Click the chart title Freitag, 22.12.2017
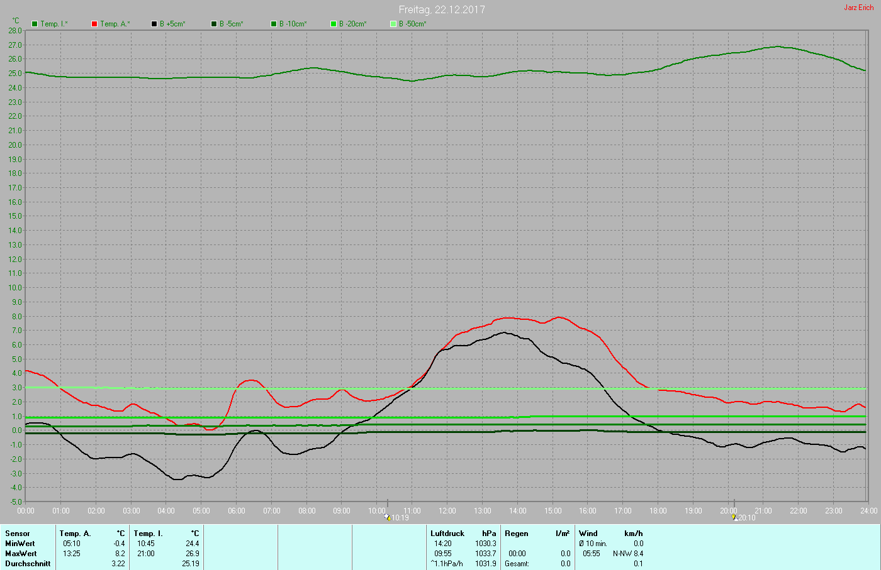881x570 pixels. pyautogui.click(x=442, y=9)
